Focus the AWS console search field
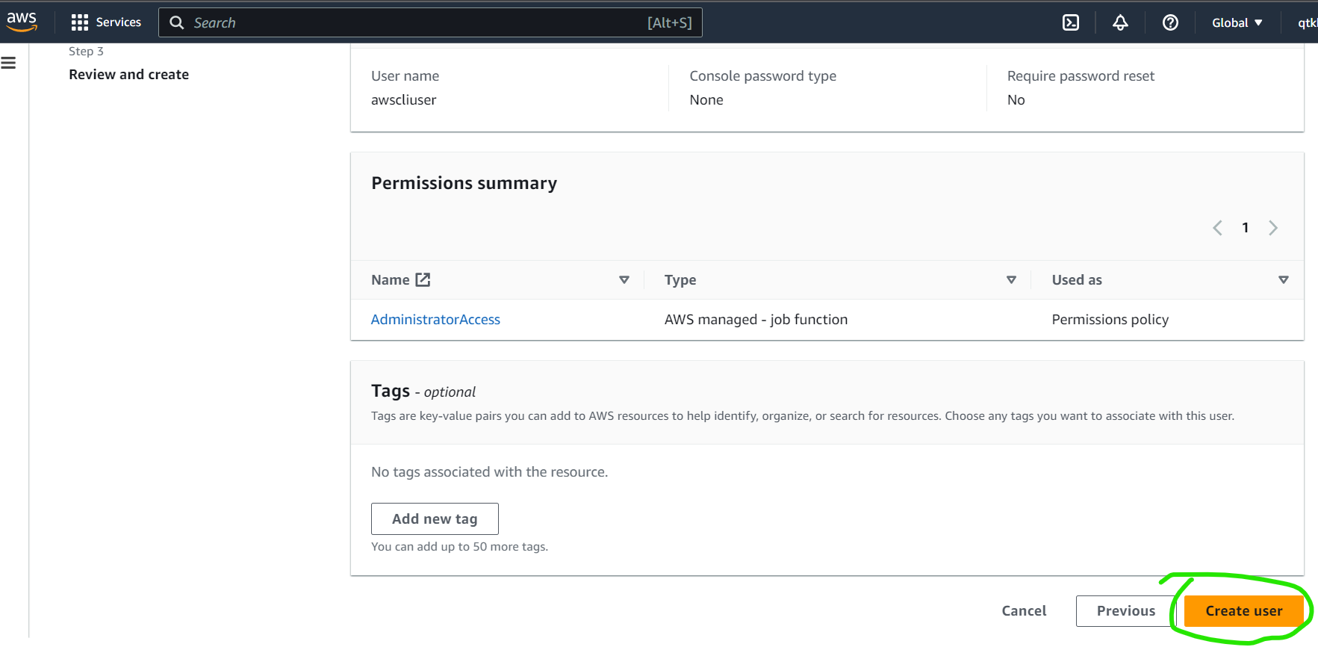The image size is (1318, 647). tap(418, 22)
